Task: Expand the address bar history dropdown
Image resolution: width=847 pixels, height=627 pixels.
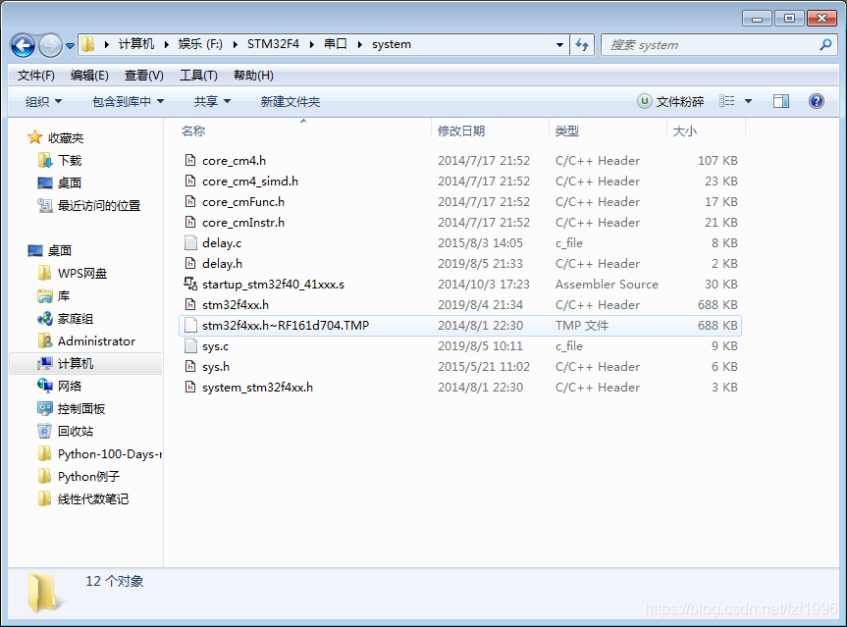Action: coord(559,45)
